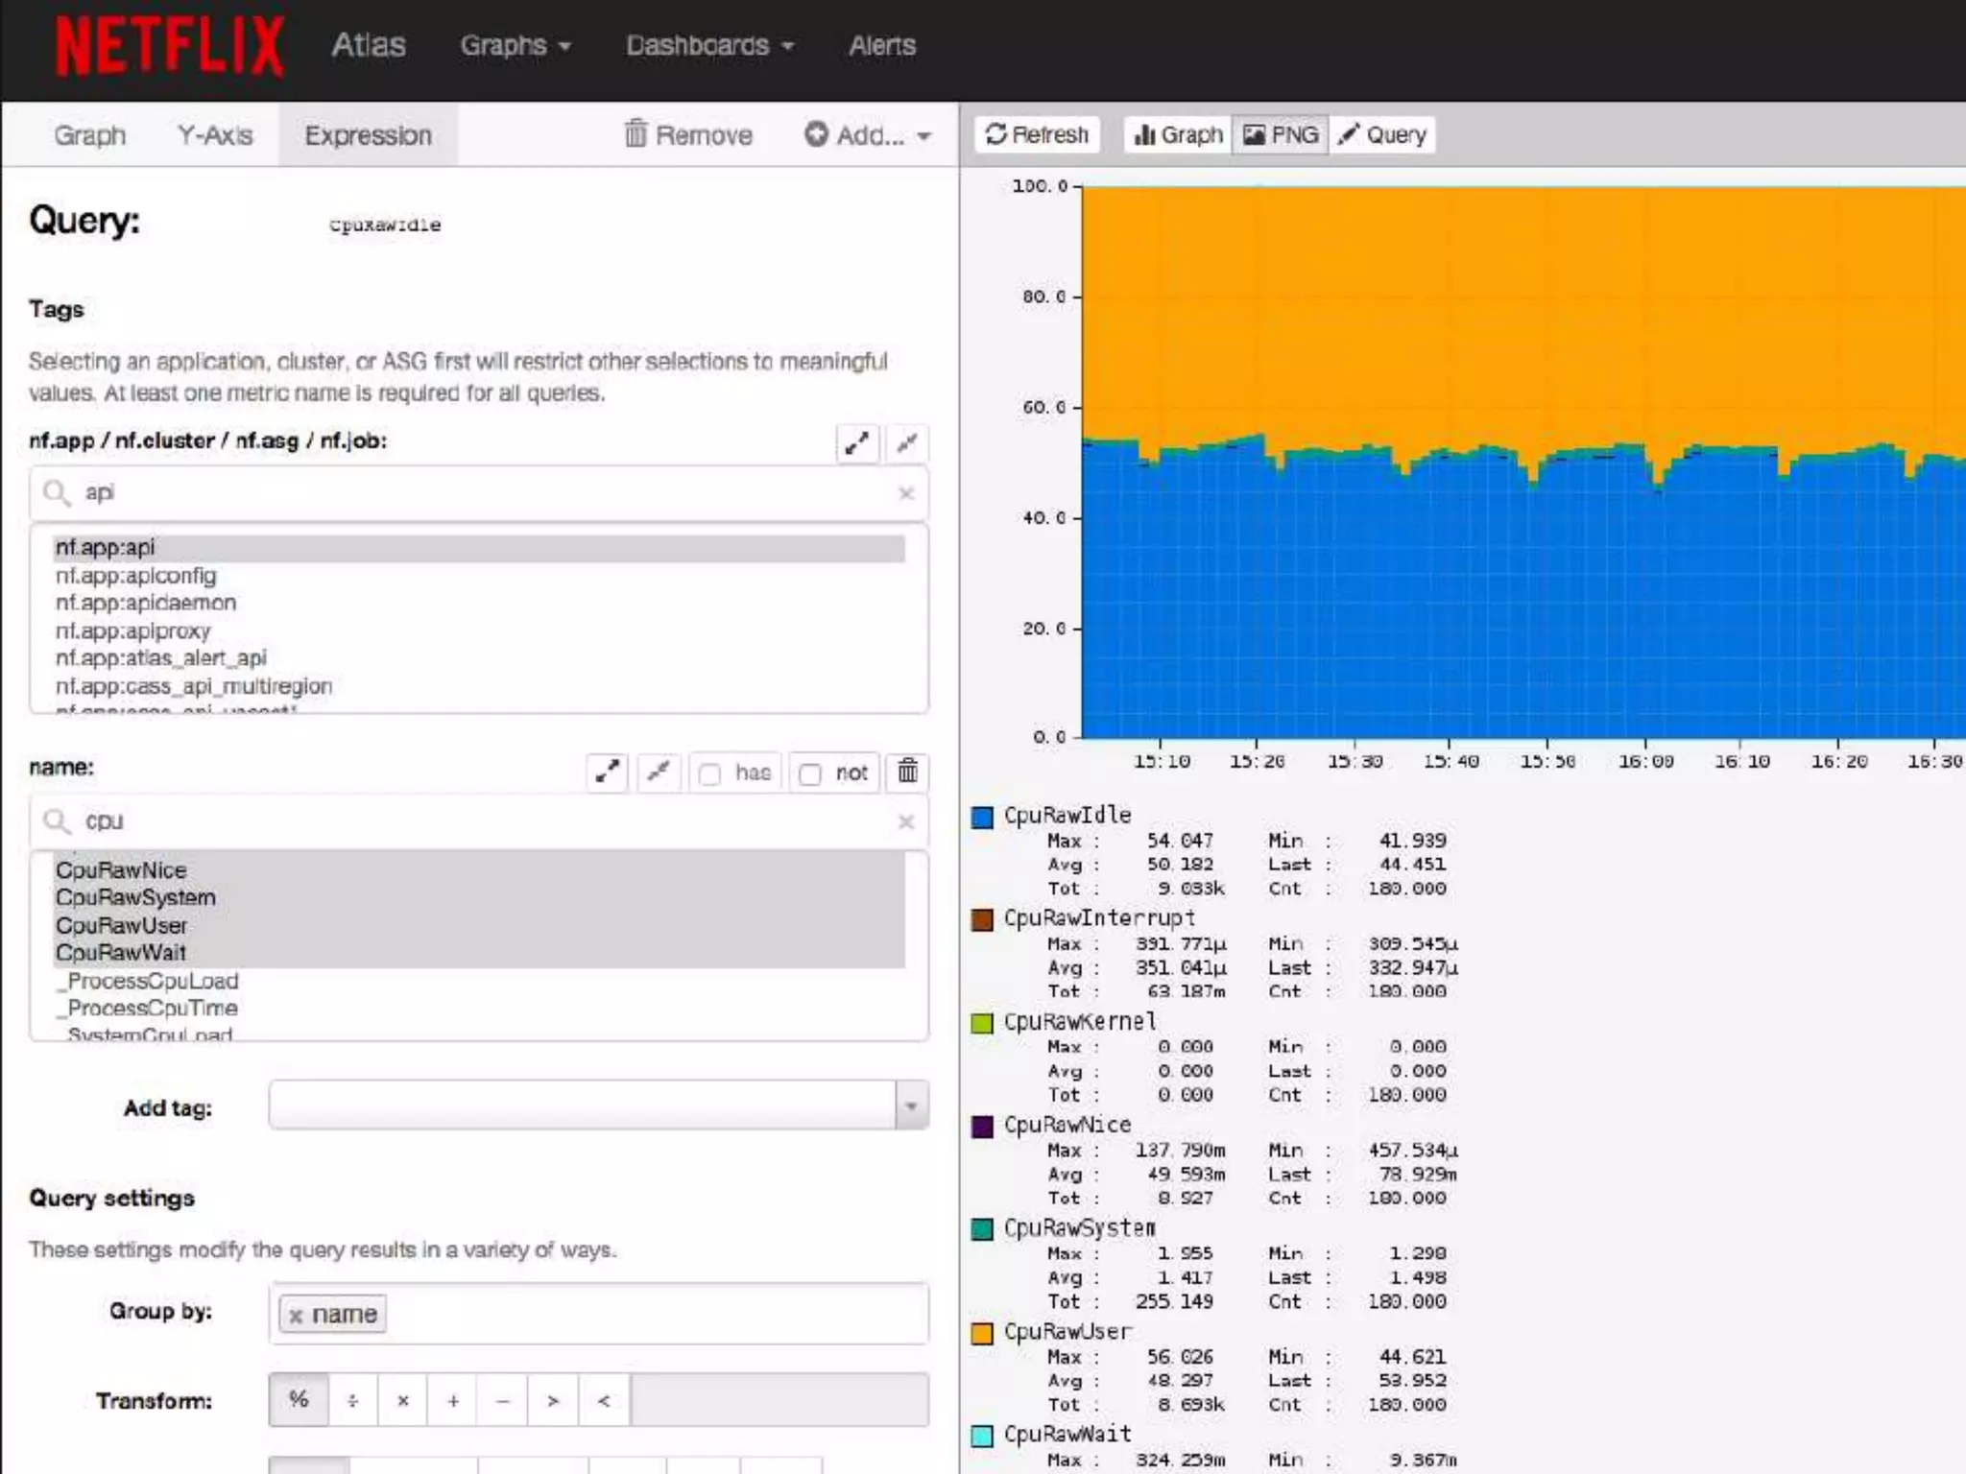Open the Graphs menu dropdown
This screenshot has width=1966, height=1474.
[x=515, y=45]
